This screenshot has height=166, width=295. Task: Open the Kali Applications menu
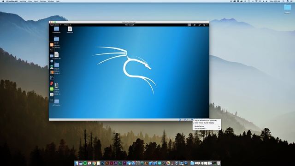point(55,25)
